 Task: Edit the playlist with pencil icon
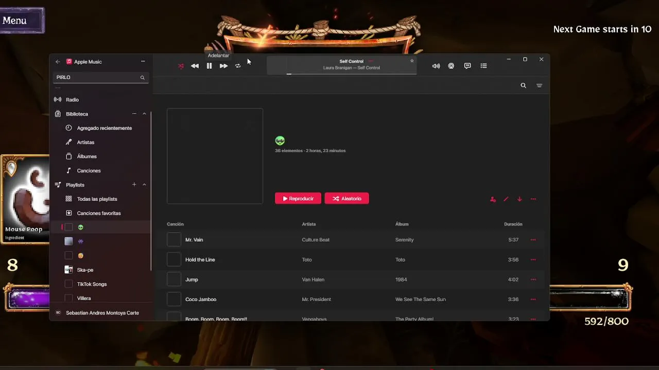tap(506, 199)
